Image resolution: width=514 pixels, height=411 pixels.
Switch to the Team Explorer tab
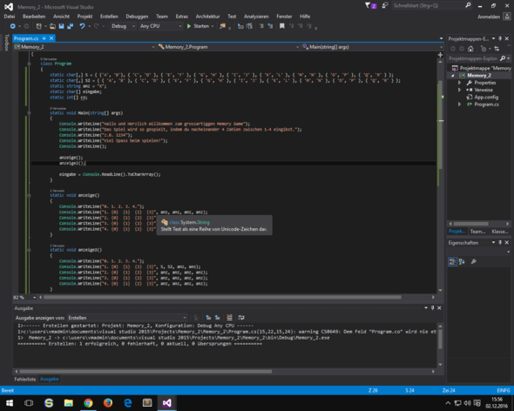coord(477,232)
